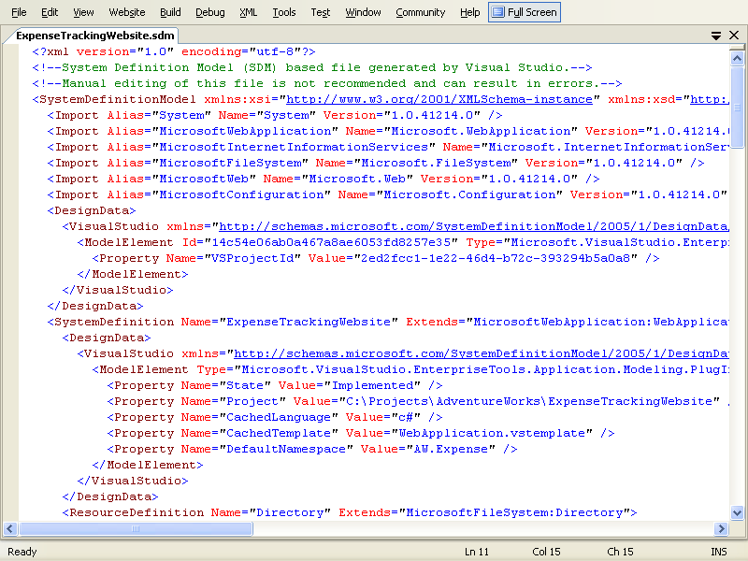This screenshot has width=748, height=561.
Task: Open the Website menu
Action: tap(127, 12)
